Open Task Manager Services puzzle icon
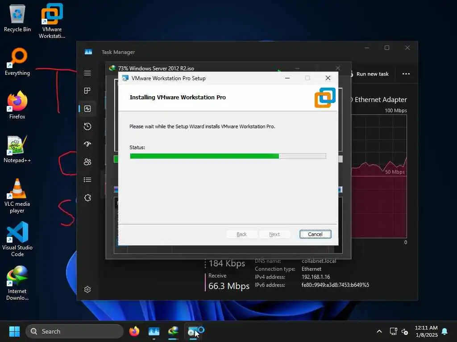This screenshot has width=457, height=342. click(87, 198)
